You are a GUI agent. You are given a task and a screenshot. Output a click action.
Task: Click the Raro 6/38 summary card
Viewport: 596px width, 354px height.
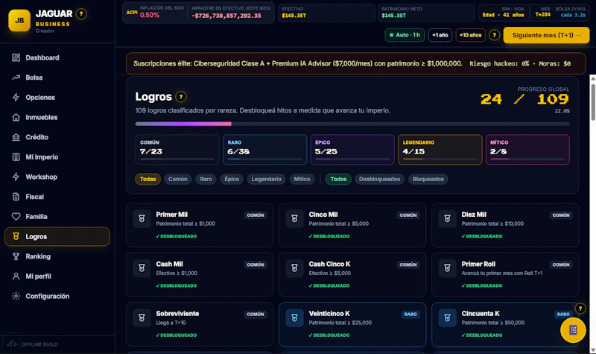coord(265,150)
